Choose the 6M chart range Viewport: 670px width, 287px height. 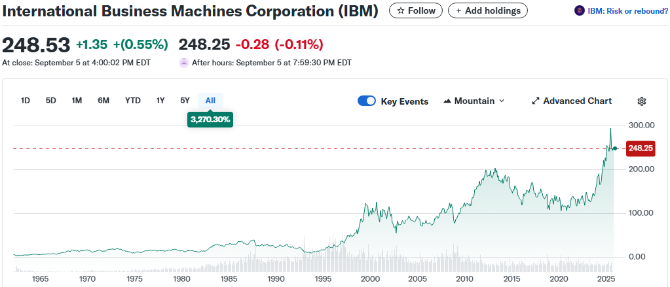(103, 101)
